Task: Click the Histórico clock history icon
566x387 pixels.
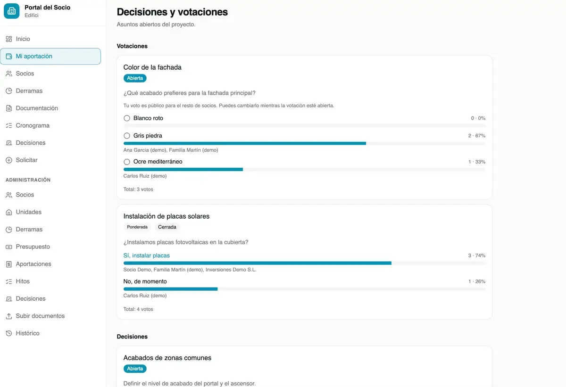Action: click(x=8, y=333)
